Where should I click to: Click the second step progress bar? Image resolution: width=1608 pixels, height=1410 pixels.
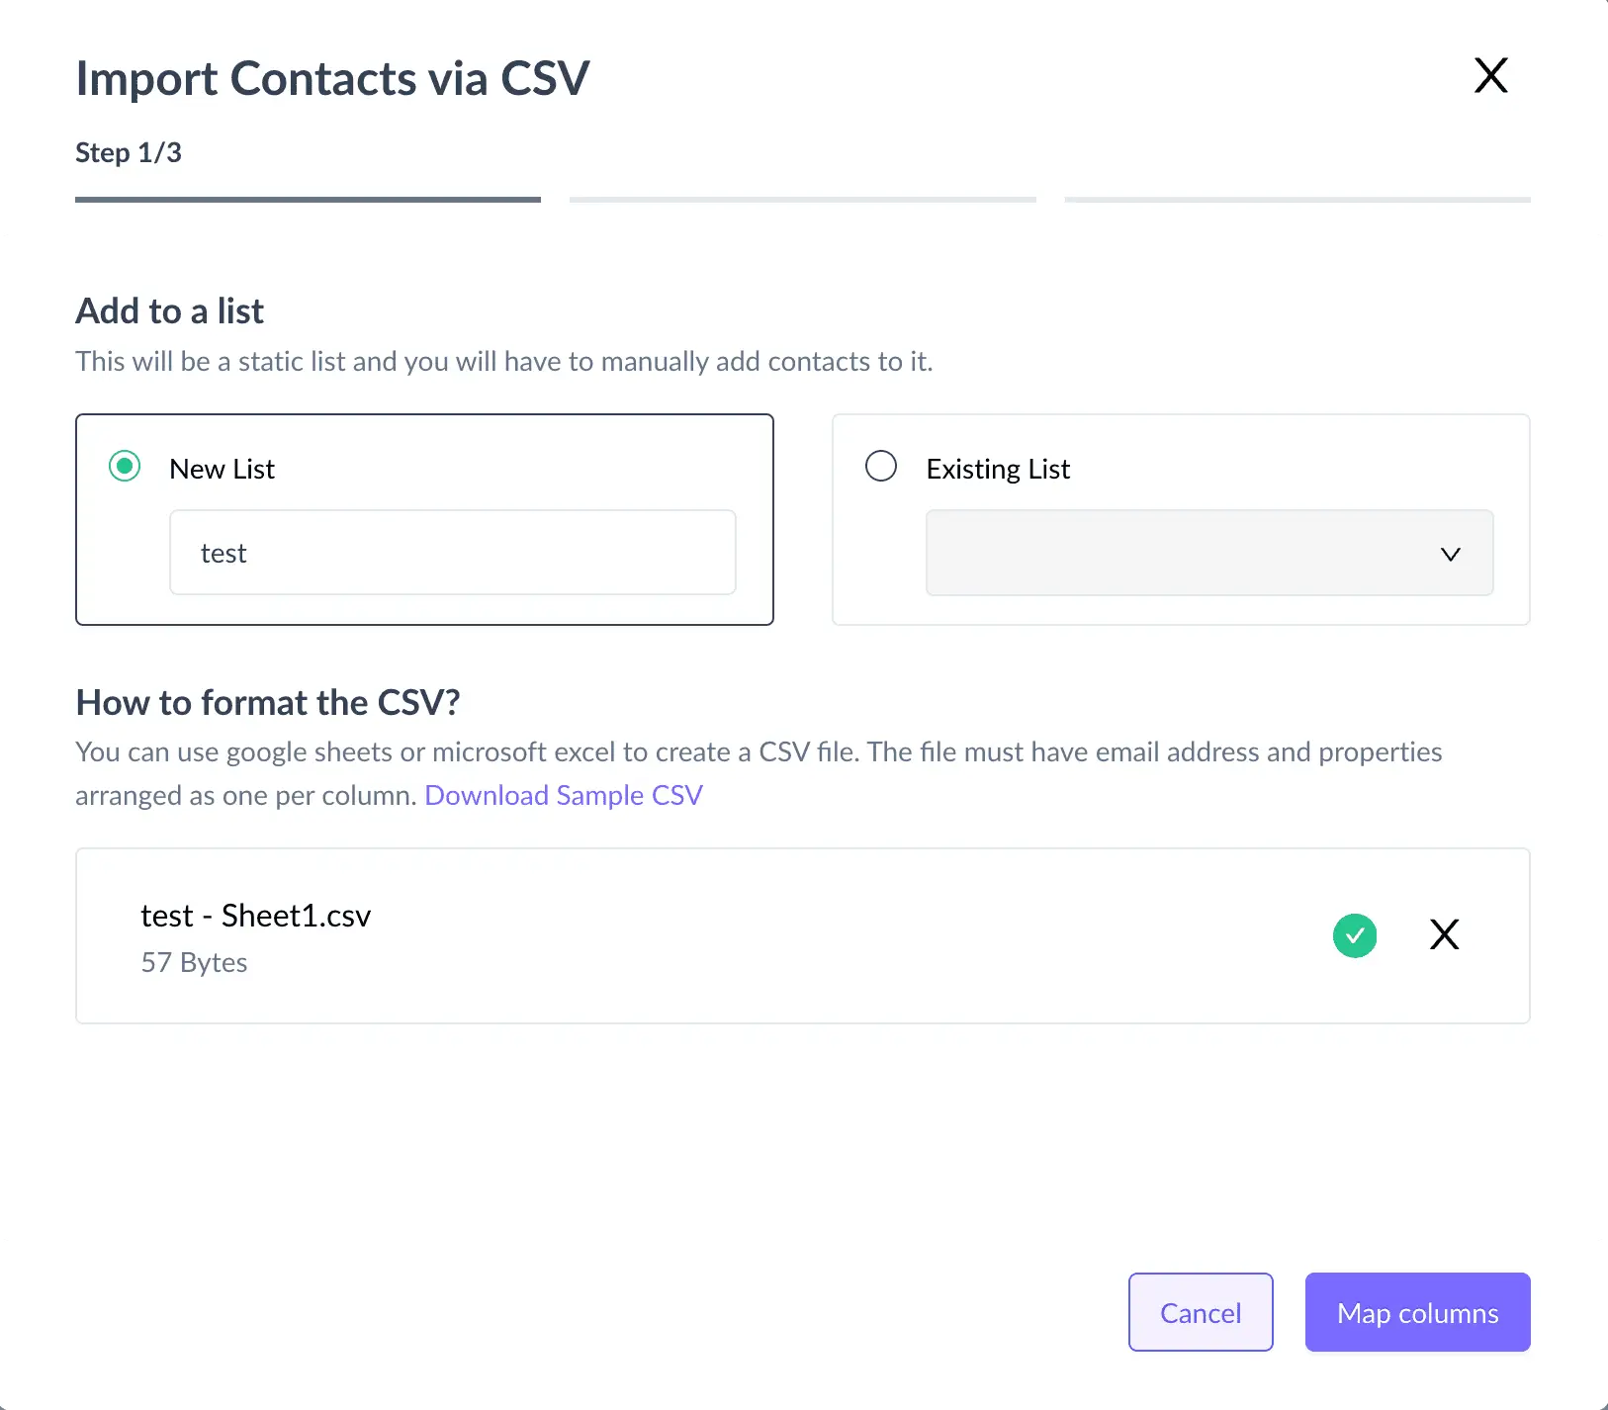click(803, 200)
